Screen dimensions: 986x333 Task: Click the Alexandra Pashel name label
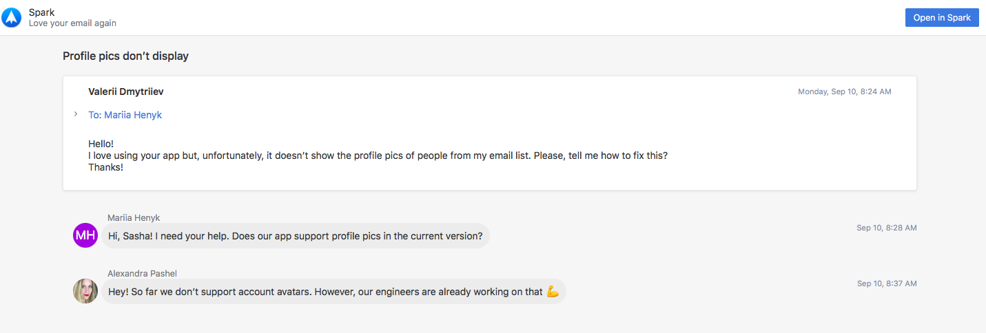pyautogui.click(x=142, y=273)
